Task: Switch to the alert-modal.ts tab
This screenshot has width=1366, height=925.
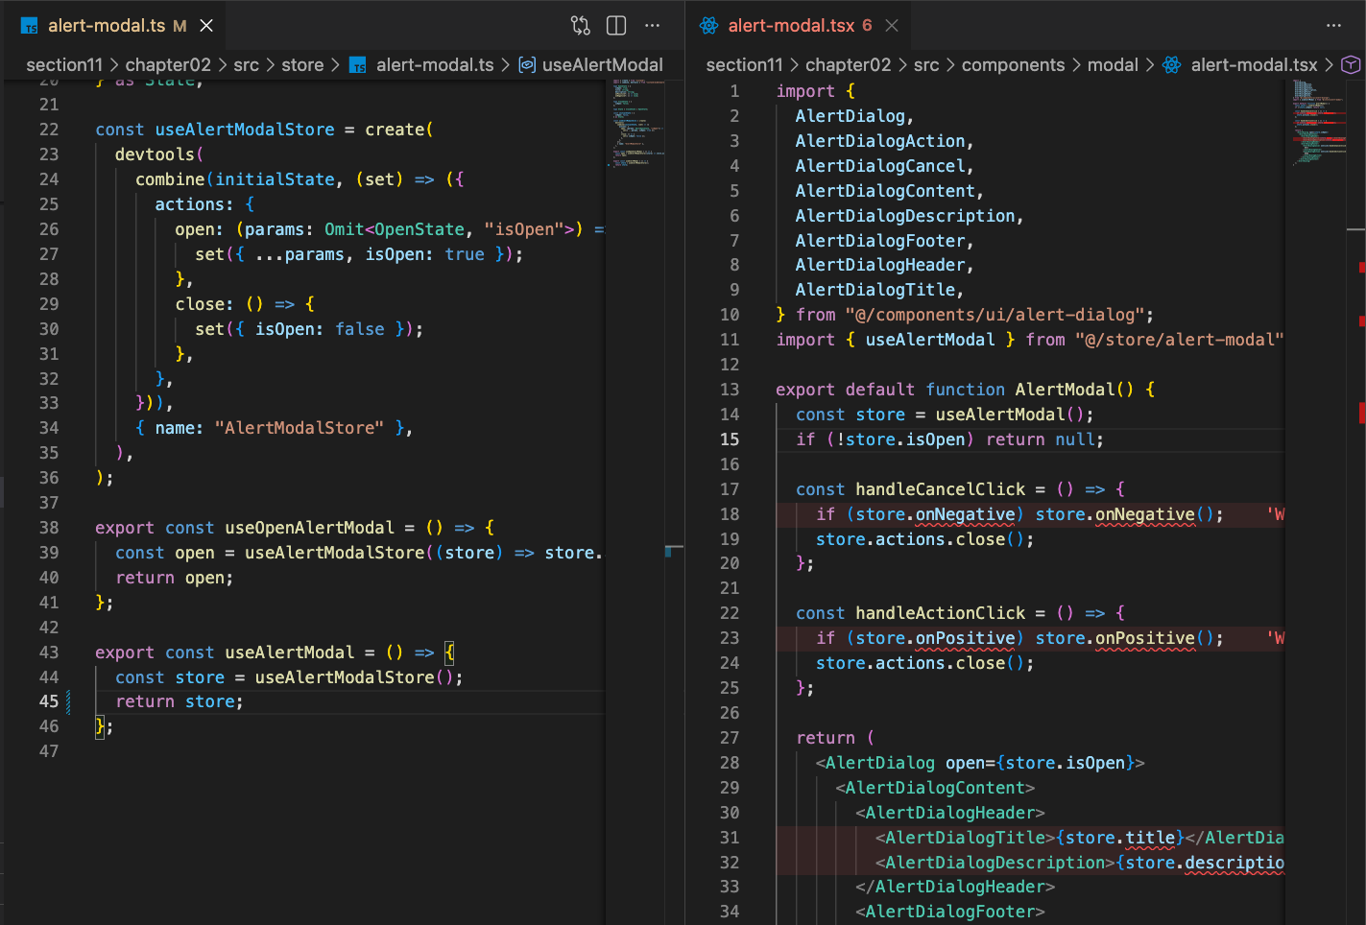Action: click(x=106, y=26)
